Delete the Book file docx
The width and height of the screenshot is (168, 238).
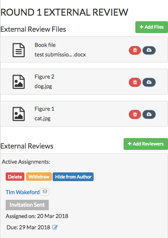click(x=135, y=50)
